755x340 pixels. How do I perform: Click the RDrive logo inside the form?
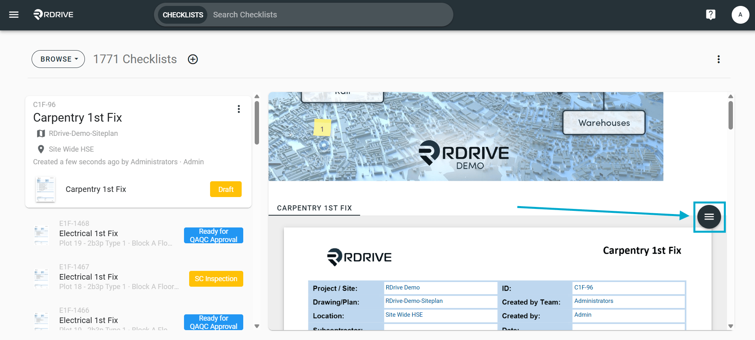click(x=359, y=257)
